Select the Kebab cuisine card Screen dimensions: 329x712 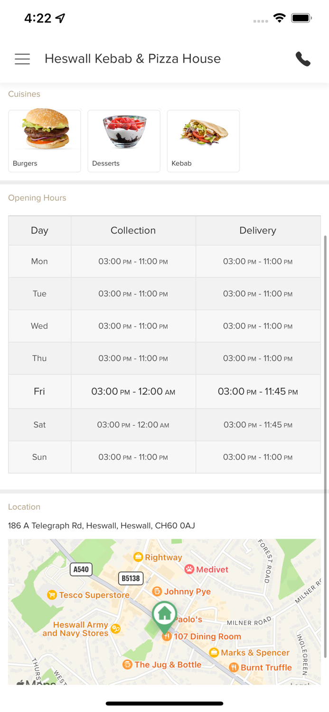coord(203,141)
